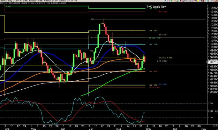Click the 1.09800 price on the axis
Viewport: 218px width, 130px height.
click(x=213, y=50)
